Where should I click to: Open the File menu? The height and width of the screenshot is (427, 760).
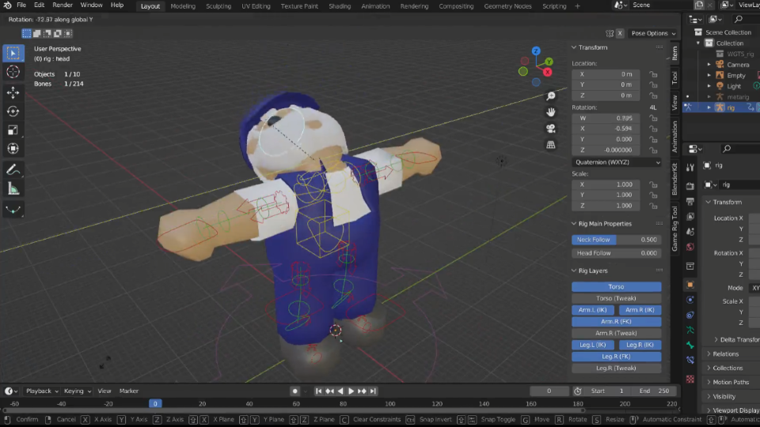(x=21, y=6)
